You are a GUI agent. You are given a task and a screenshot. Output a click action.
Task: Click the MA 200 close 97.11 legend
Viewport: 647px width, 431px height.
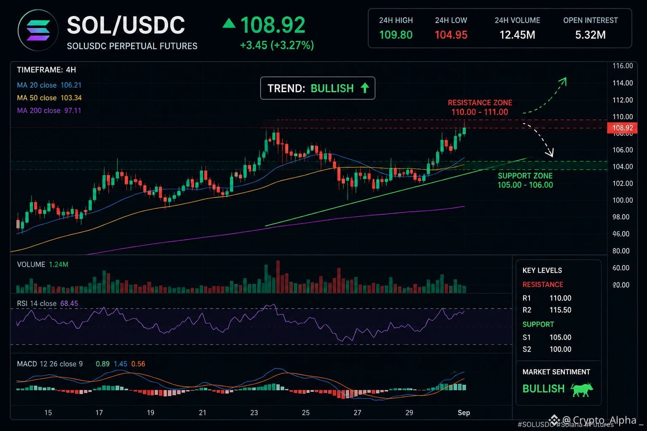[x=49, y=110]
